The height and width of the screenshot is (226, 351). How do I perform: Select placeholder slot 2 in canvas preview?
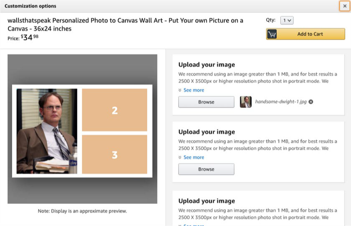[x=114, y=110]
